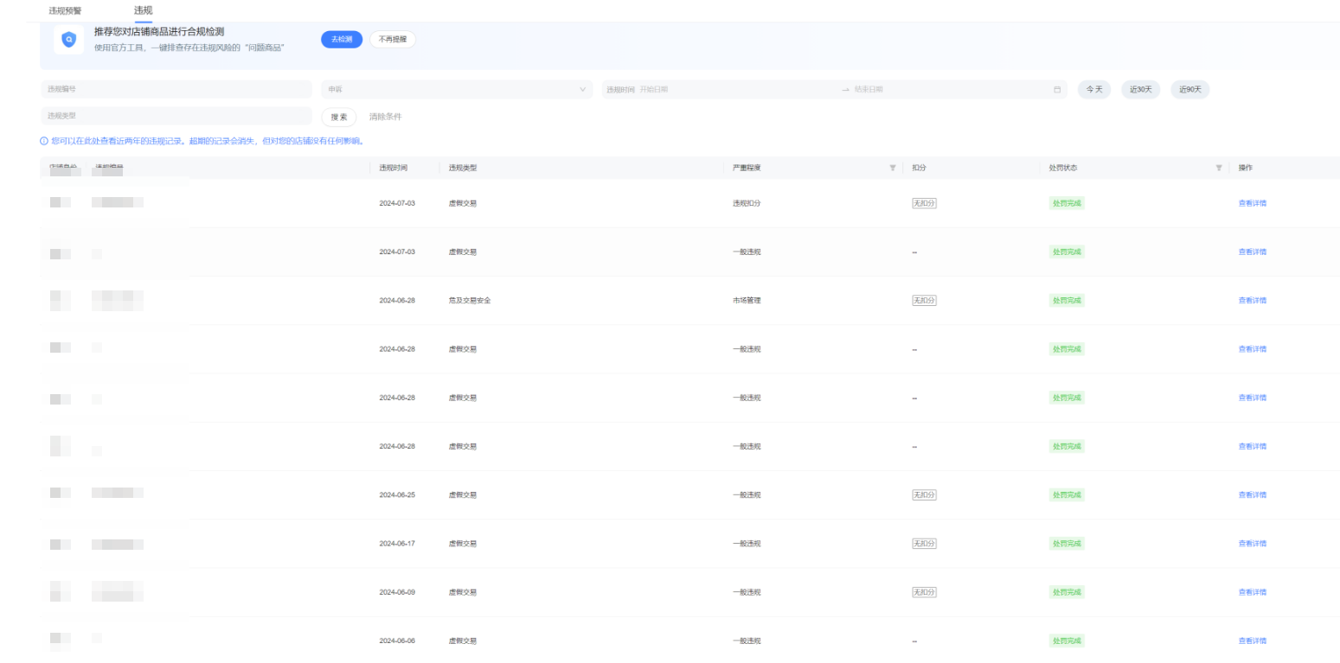Click the calendar icon in date range

[1056, 90]
